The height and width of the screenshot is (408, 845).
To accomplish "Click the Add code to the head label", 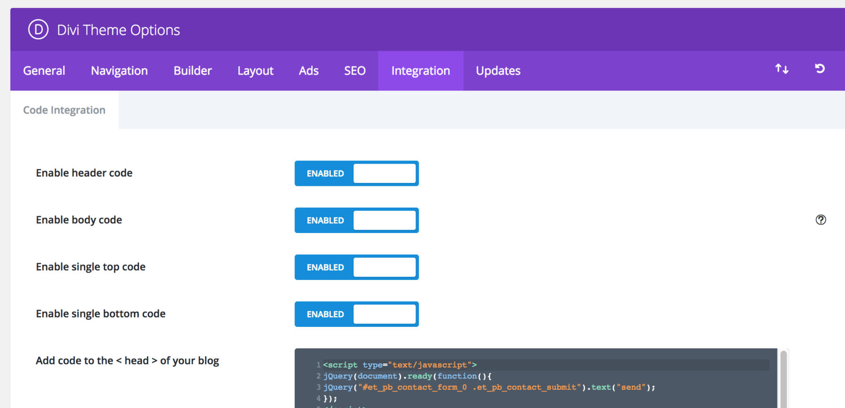I will point(127,361).
